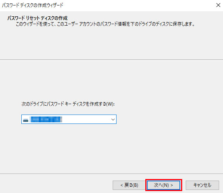Click the blurred drive label beside the drive icon

tap(46, 119)
